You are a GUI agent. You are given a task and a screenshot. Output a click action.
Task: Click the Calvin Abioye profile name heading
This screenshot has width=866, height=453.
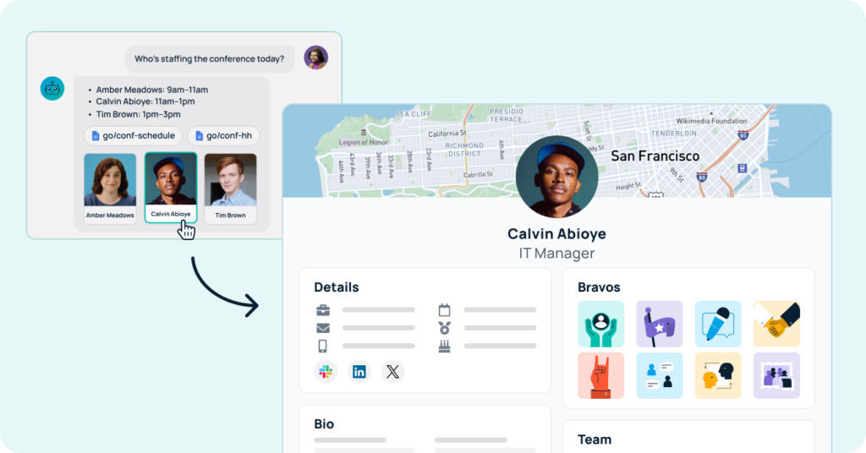(556, 234)
